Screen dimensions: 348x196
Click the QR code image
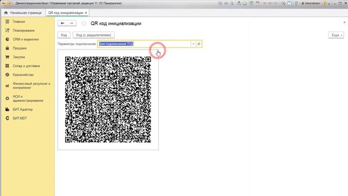108,99
